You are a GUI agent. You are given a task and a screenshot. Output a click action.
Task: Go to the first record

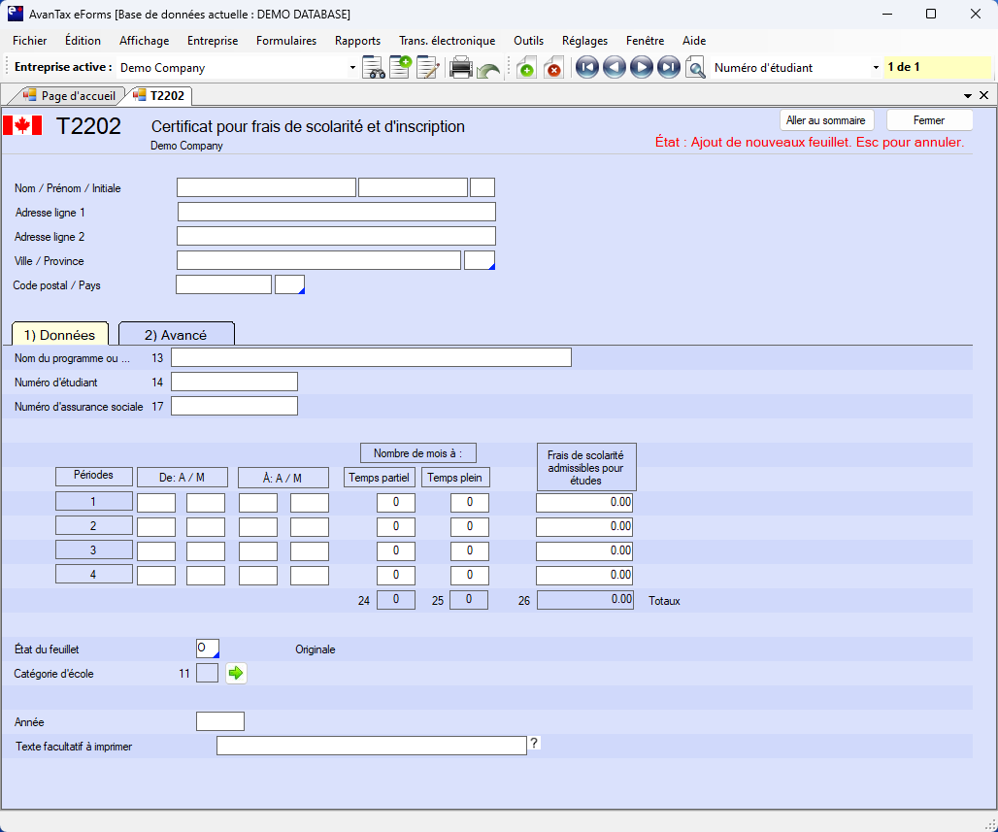[586, 68]
